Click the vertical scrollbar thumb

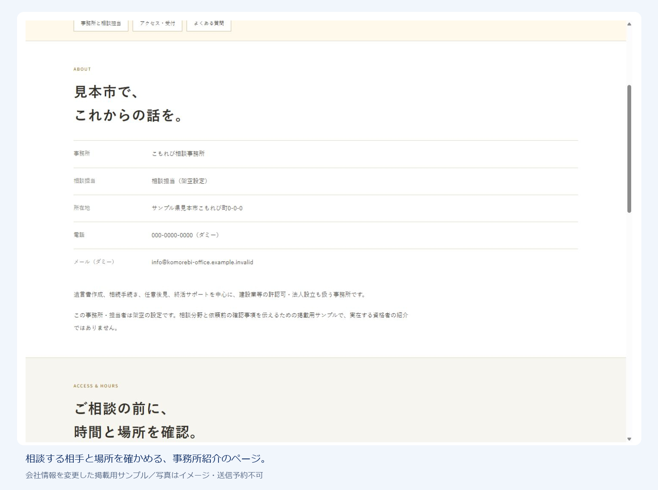click(x=629, y=149)
